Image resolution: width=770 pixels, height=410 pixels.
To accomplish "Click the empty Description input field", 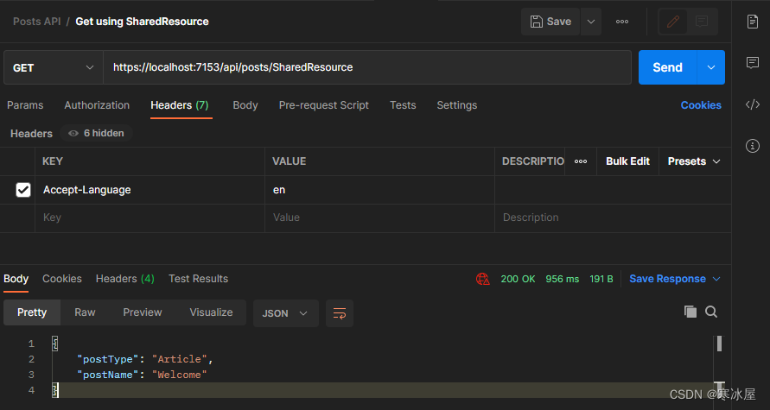I will point(613,218).
